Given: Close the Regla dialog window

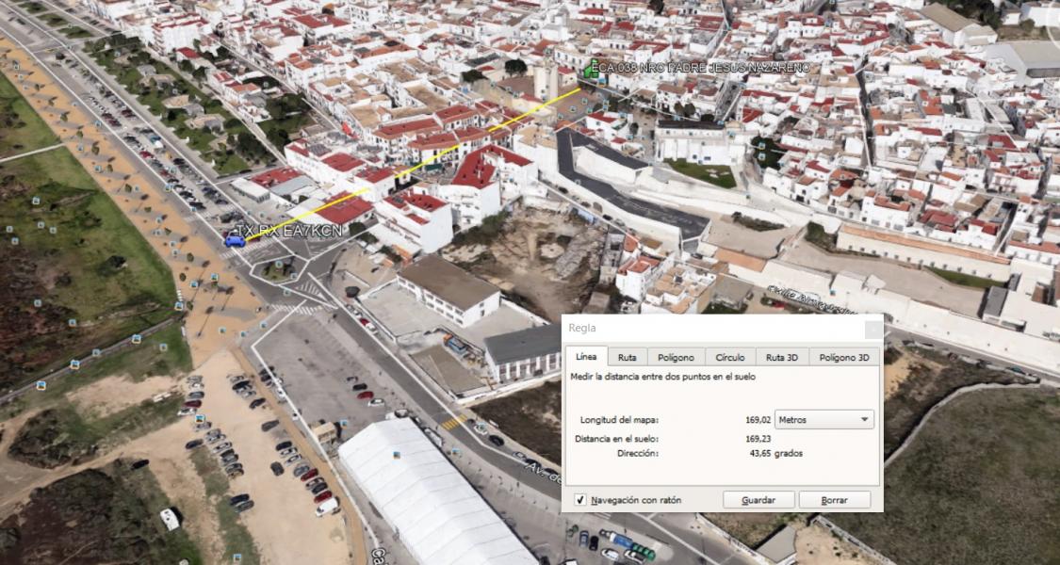Looking at the screenshot, I should click(873, 329).
